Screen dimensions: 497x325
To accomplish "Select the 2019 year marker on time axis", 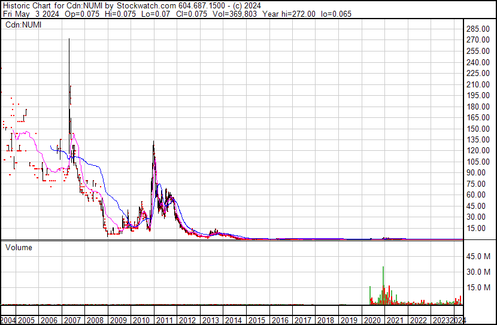I will (x=348, y=320).
